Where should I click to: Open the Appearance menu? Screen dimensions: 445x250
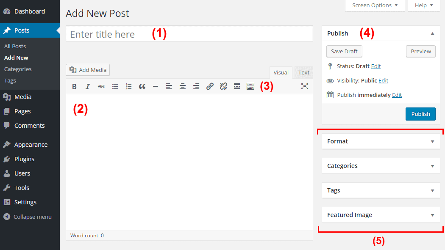30,145
